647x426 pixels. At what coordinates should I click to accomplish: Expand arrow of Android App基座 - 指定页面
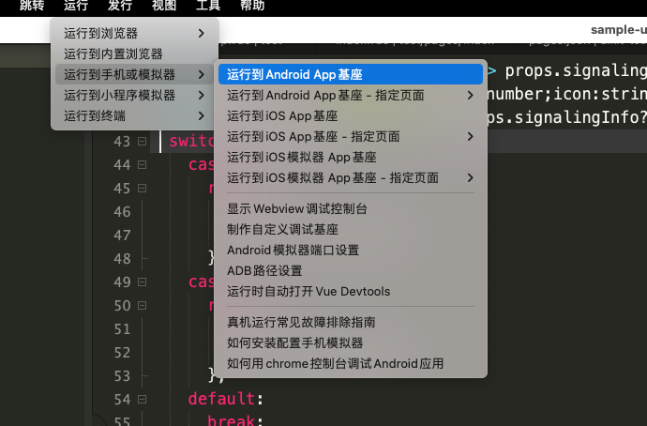point(471,95)
